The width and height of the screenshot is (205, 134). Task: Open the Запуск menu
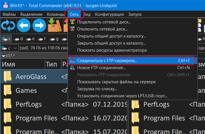click(135, 14)
